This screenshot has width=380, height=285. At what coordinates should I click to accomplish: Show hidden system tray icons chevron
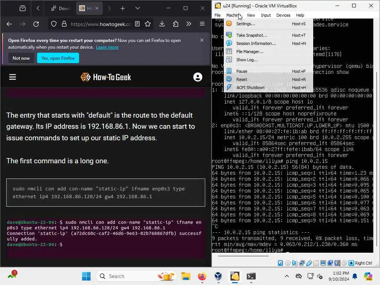(287, 276)
